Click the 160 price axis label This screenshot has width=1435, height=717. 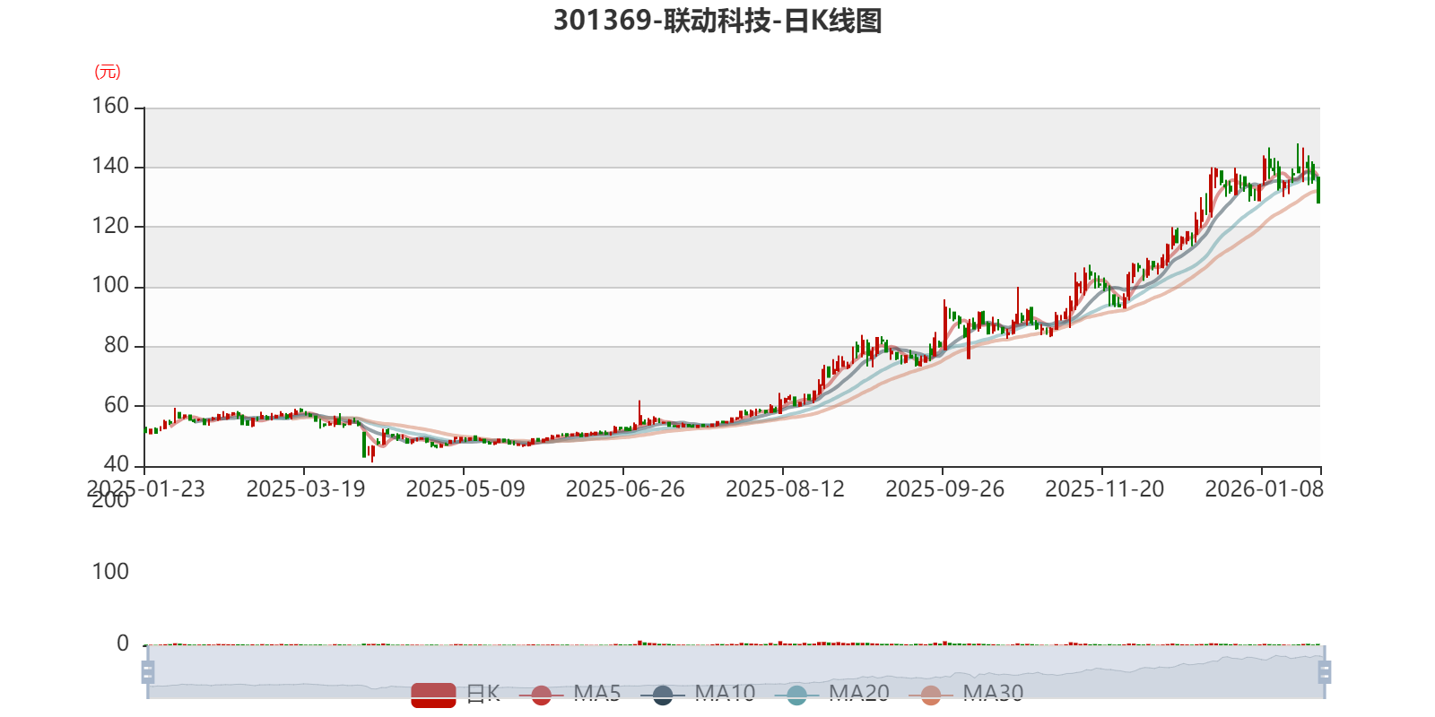(x=110, y=106)
